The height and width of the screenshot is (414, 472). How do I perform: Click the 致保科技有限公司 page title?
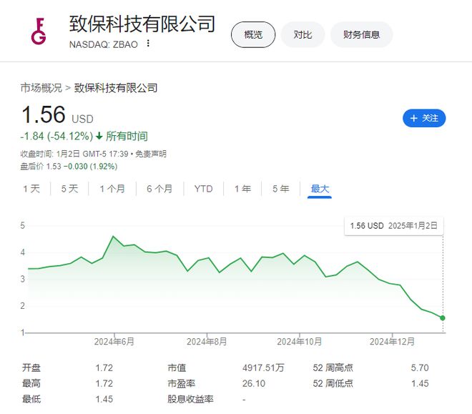(142, 24)
